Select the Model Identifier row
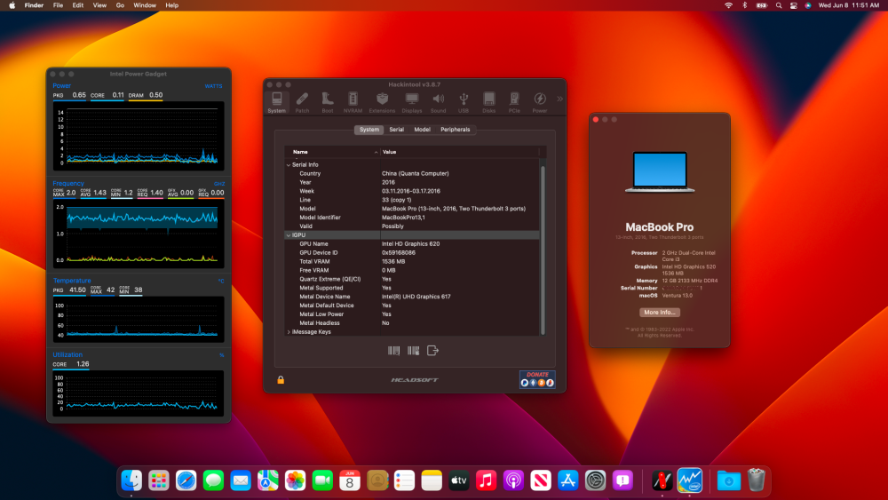This screenshot has height=500, width=888. point(412,218)
